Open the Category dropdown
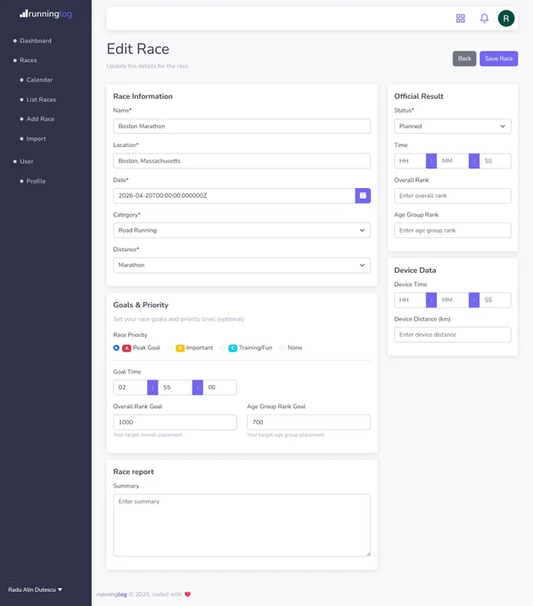Image resolution: width=533 pixels, height=606 pixels. [x=242, y=230]
